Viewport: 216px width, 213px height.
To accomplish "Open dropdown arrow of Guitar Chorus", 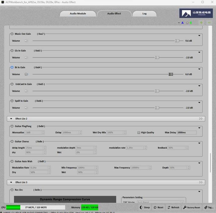I will pos(199,143).
